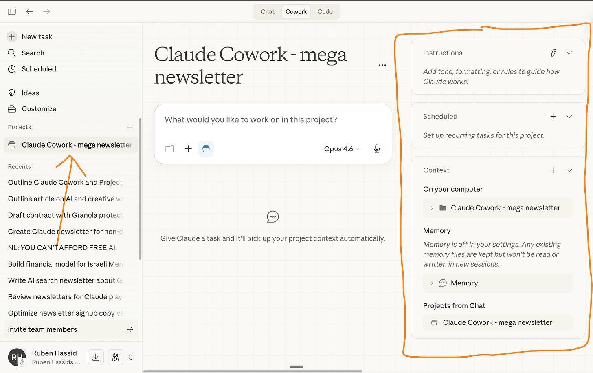Focus the project prompt input field

coord(273,120)
